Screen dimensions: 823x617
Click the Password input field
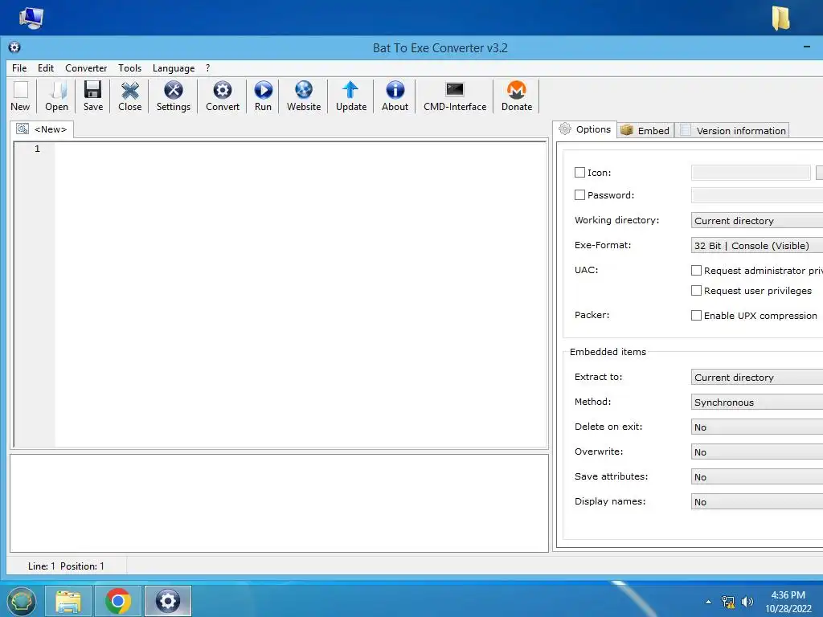click(x=757, y=194)
